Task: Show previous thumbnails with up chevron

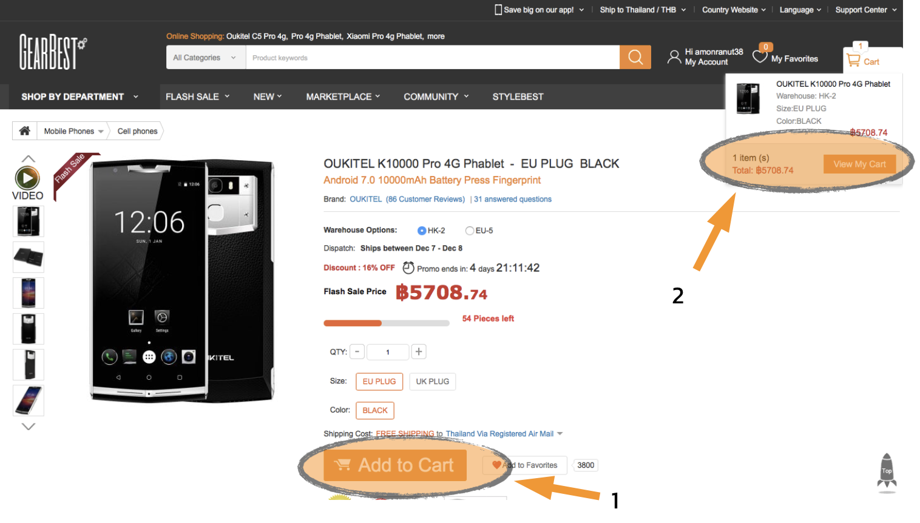Action: click(x=29, y=158)
